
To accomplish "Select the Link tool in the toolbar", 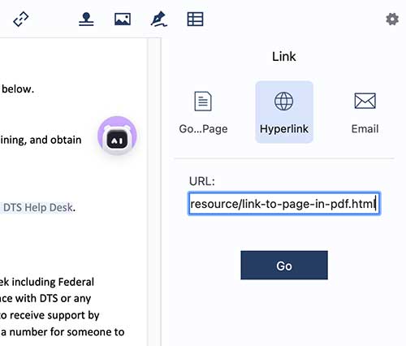I will click(21, 19).
